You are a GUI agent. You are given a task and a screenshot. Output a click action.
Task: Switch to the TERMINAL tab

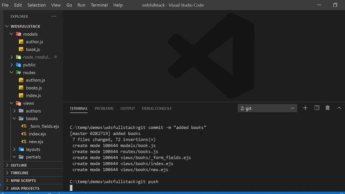pyautogui.click(x=79, y=108)
